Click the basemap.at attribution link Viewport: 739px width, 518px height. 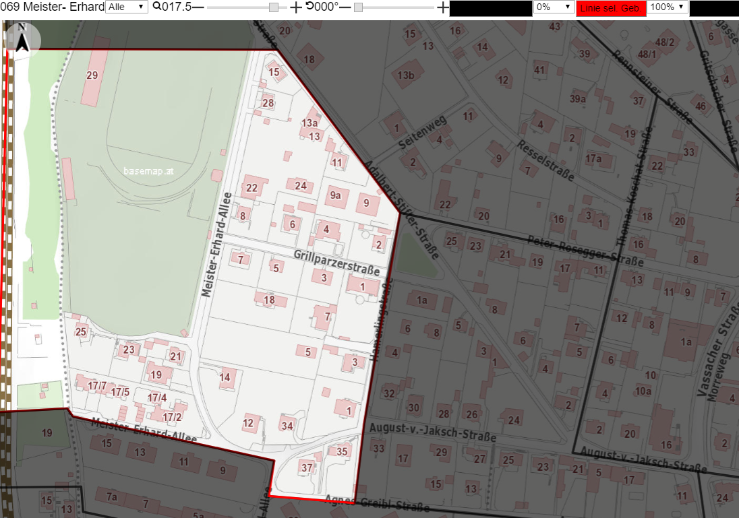click(x=148, y=171)
